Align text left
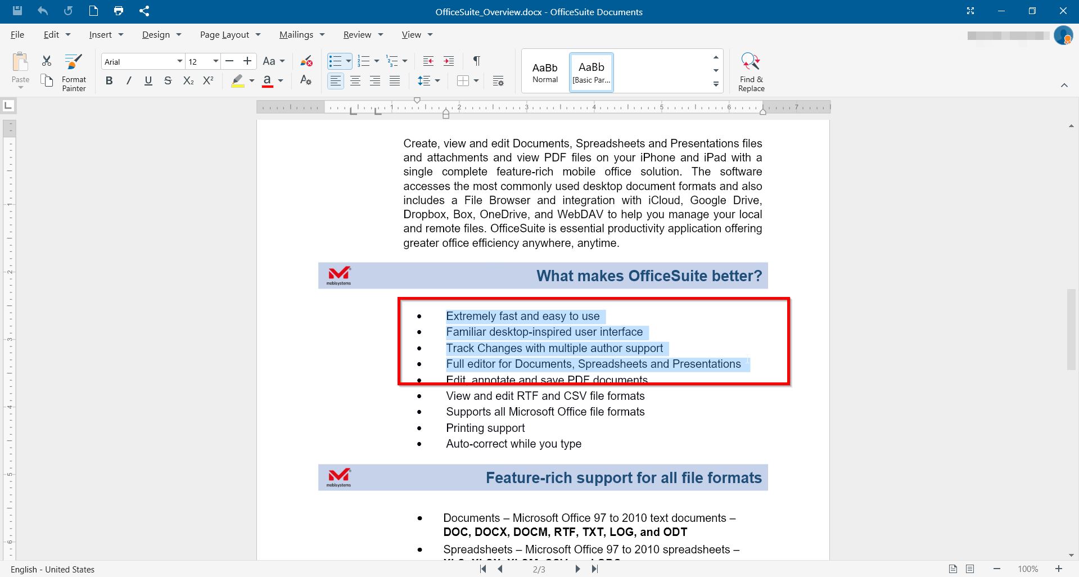 point(336,81)
